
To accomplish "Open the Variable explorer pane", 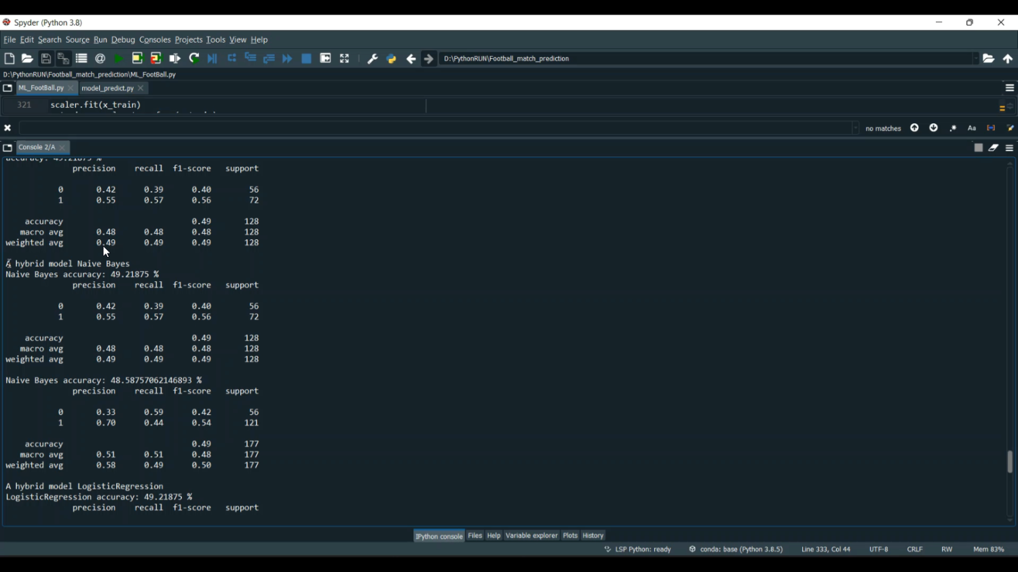I will pos(531,535).
